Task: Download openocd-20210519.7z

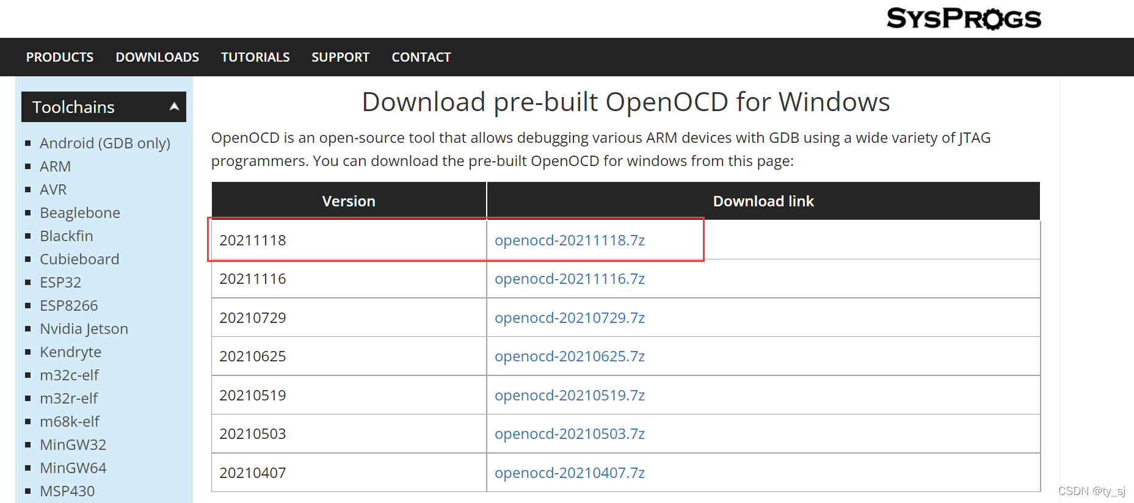Action: pyautogui.click(x=570, y=396)
